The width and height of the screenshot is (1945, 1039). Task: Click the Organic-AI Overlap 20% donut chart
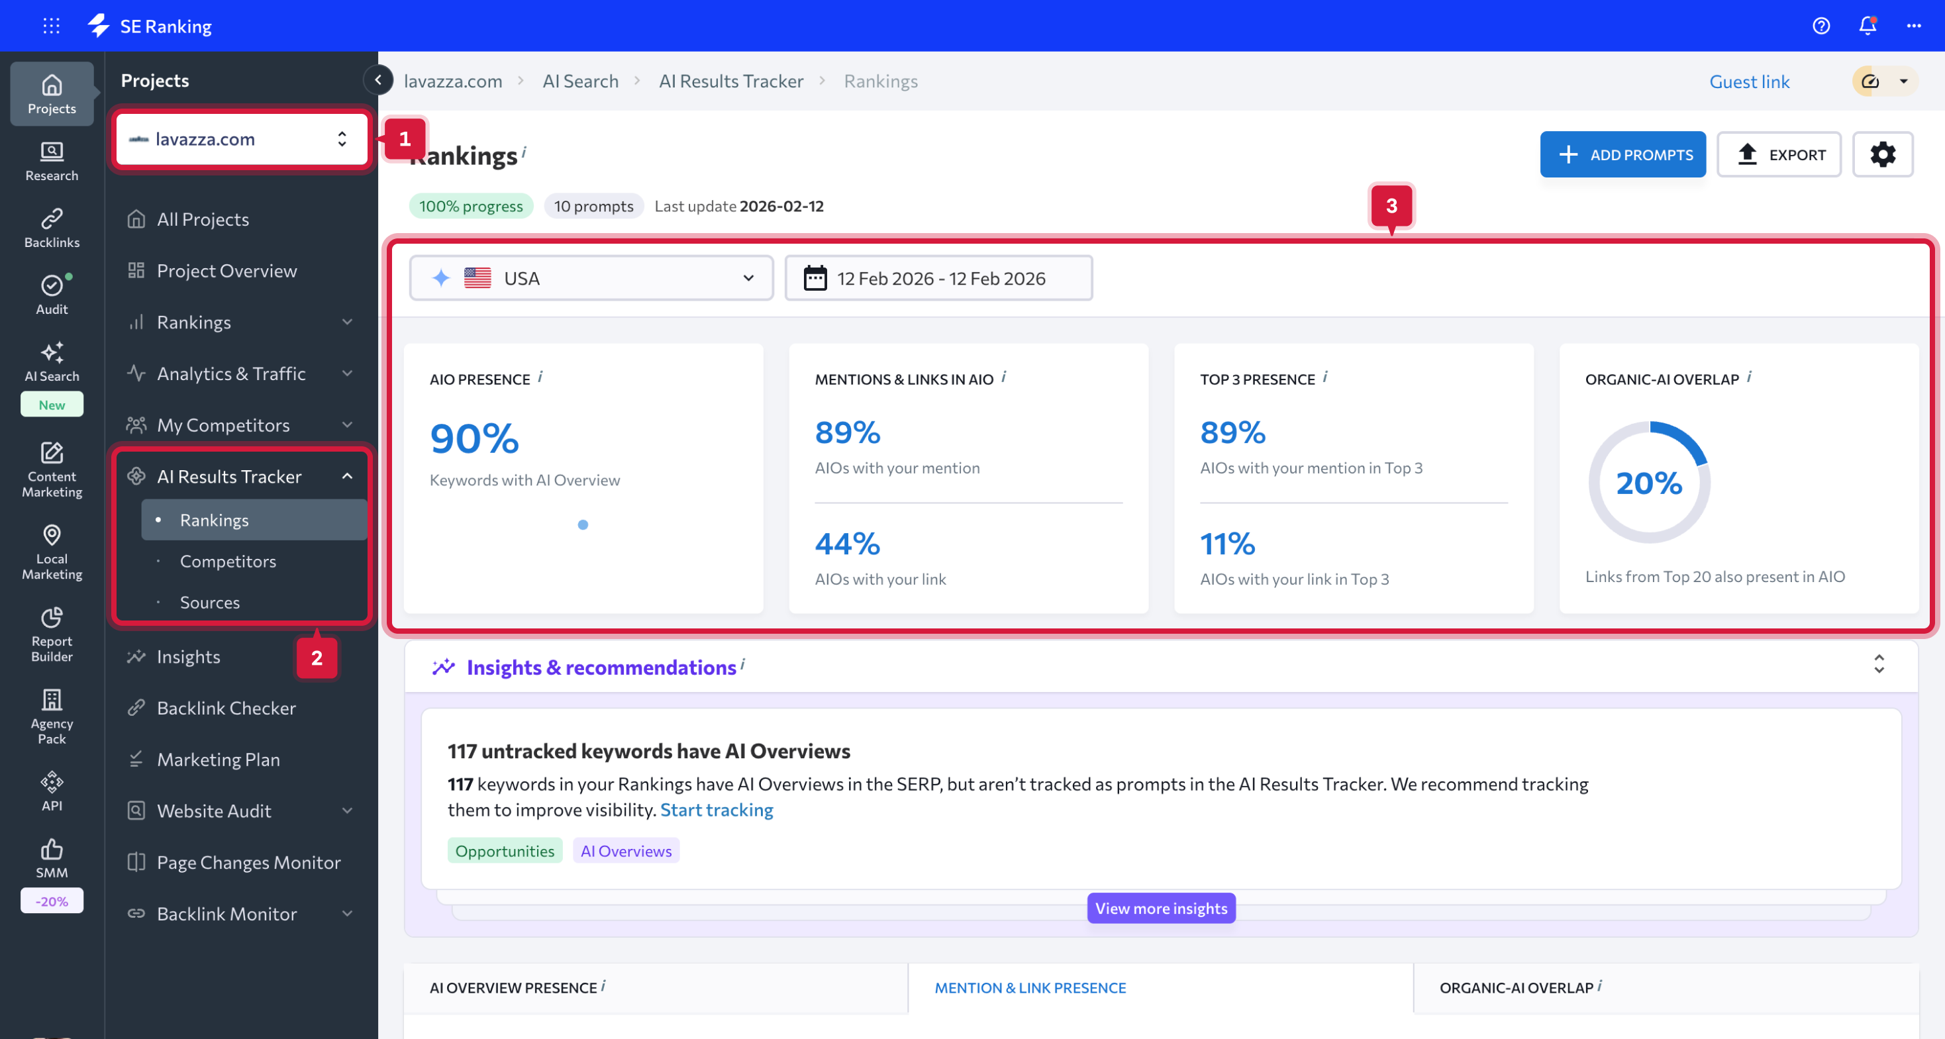[1648, 483]
